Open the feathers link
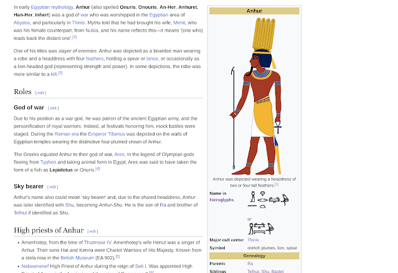The height and width of the screenshot is (273, 398). click(x=95, y=59)
